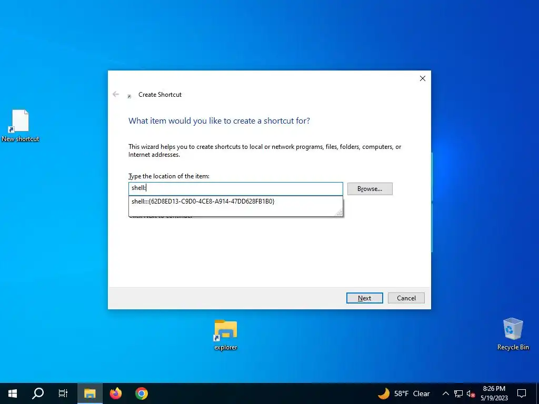Launch Google Chrome from the taskbar
The image size is (539, 404).
pyautogui.click(x=141, y=393)
